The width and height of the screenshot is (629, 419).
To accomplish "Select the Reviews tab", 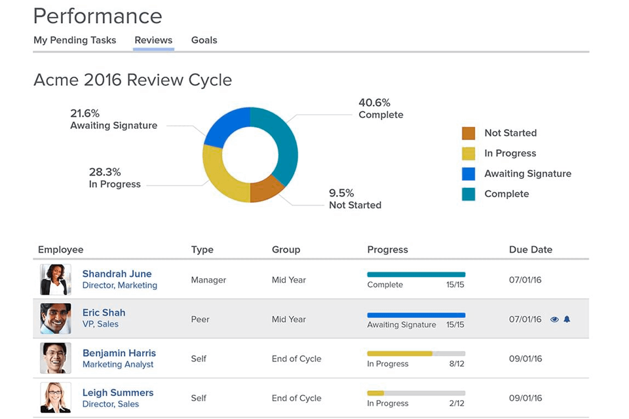I will (x=153, y=40).
